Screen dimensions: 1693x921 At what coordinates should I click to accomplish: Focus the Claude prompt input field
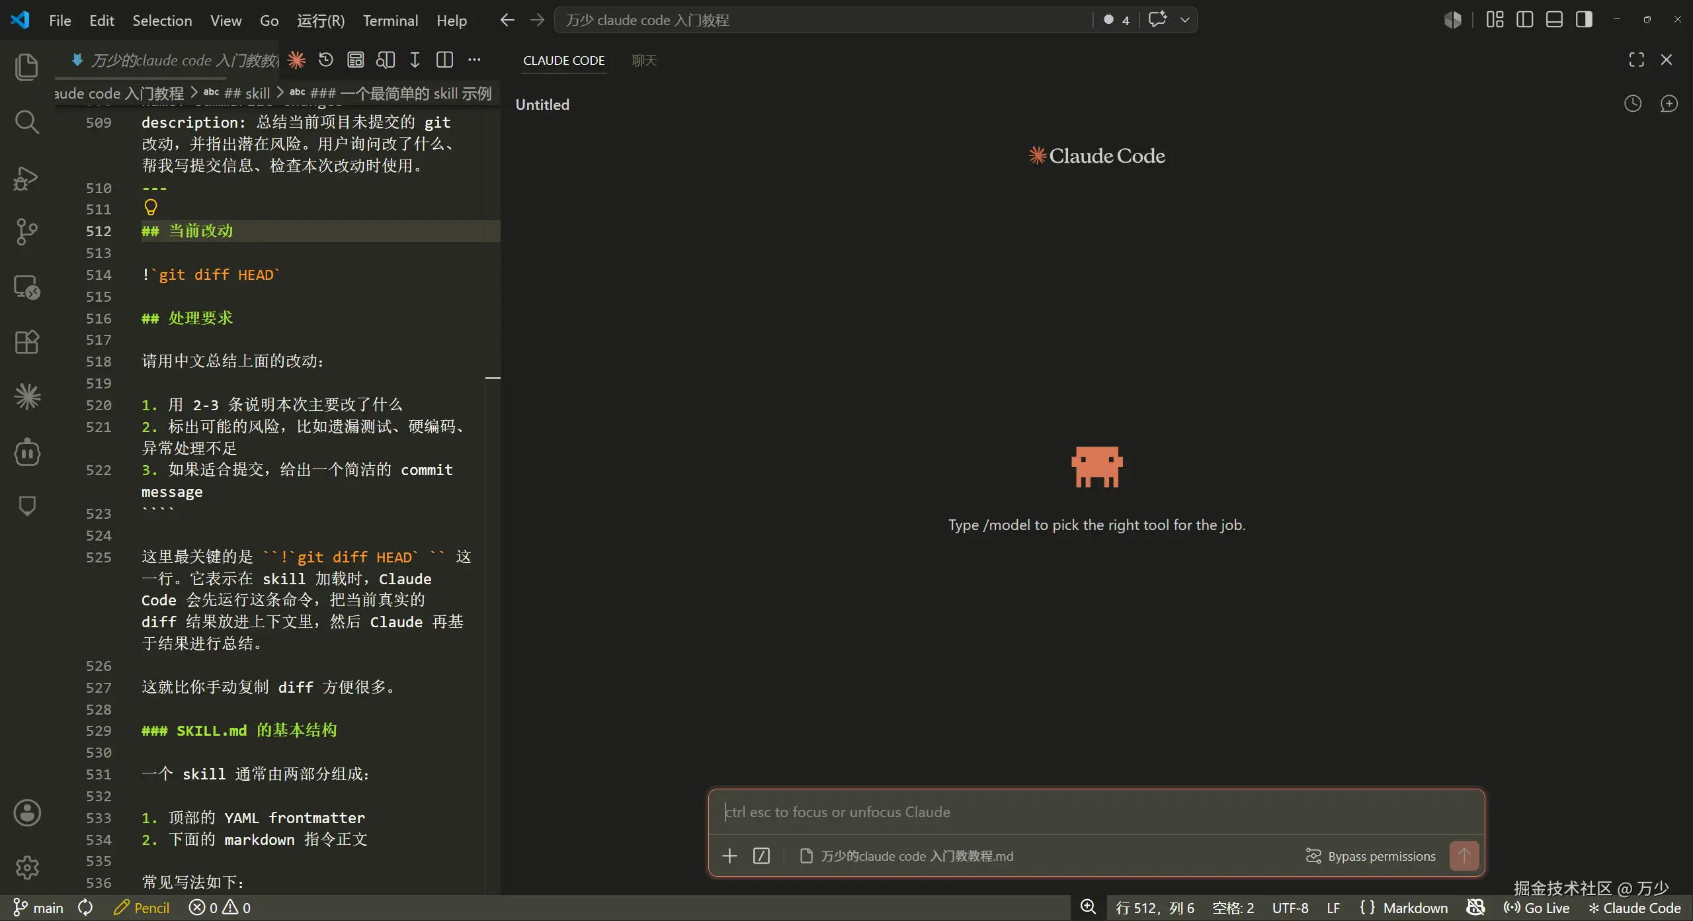tap(1096, 812)
